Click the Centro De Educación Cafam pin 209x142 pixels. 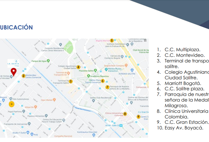point(64,120)
